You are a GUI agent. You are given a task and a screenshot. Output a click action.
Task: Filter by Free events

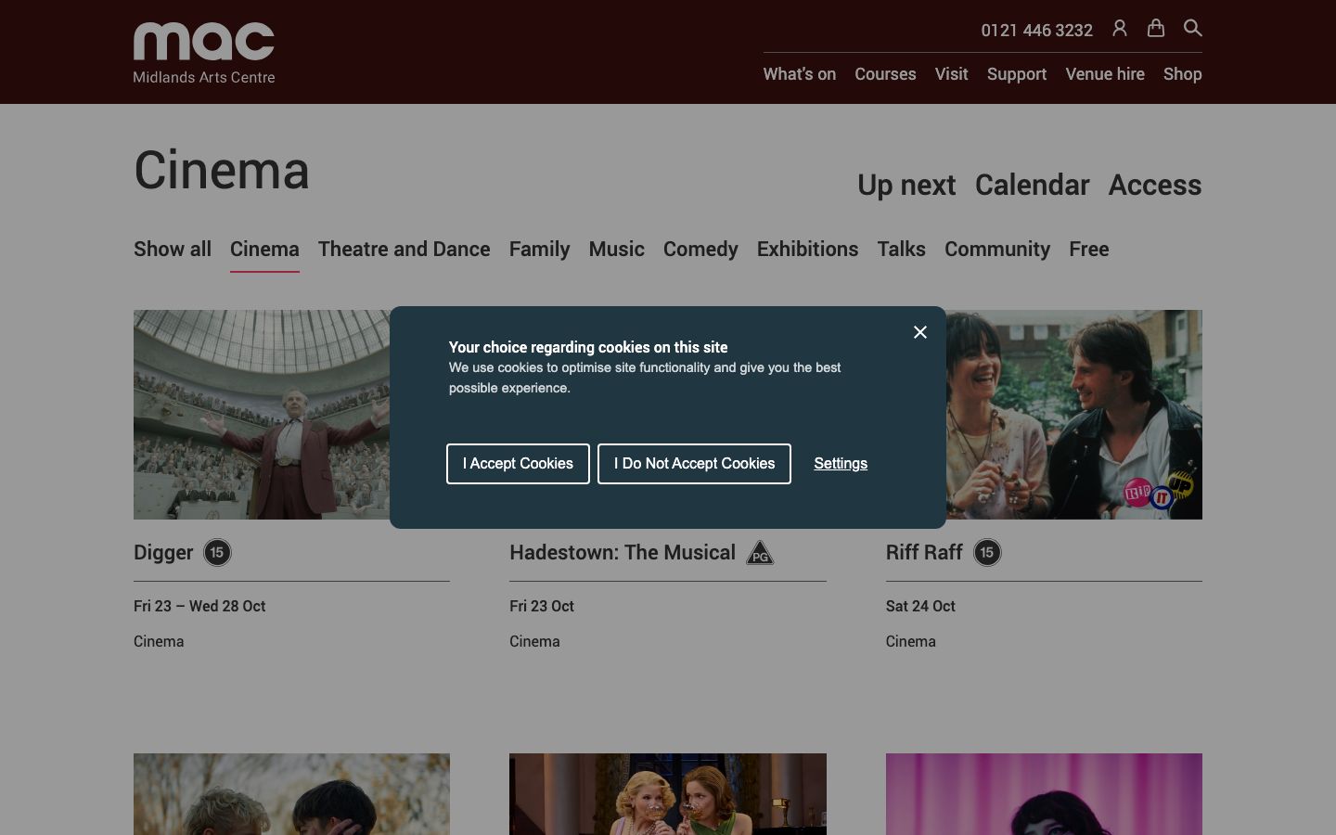1089,250
